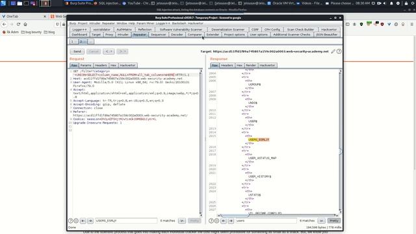
Task: Open the Help menu
Action: pyautogui.click(x=132, y=23)
